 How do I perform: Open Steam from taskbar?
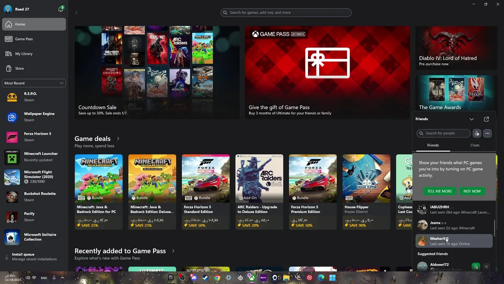(x=206, y=278)
